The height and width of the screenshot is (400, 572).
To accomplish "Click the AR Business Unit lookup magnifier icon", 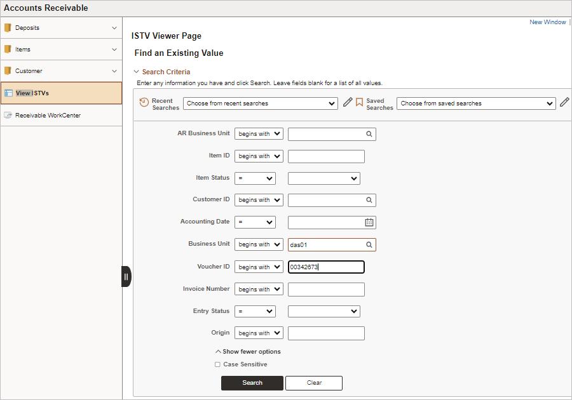I will pyautogui.click(x=369, y=134).
